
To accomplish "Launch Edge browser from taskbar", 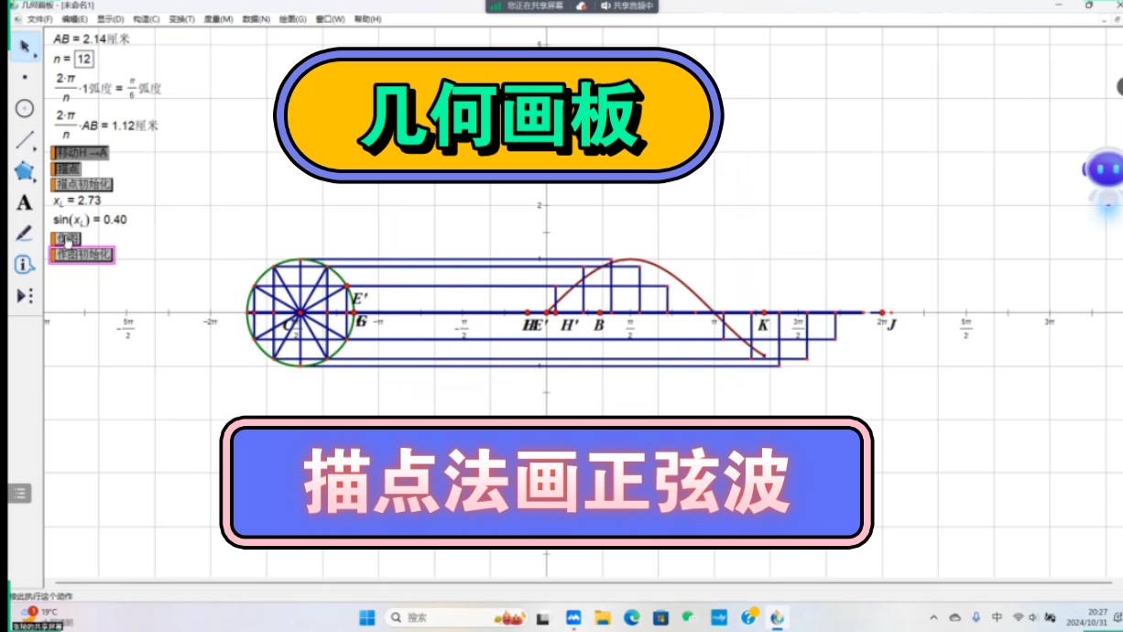I will coord(630,617).
